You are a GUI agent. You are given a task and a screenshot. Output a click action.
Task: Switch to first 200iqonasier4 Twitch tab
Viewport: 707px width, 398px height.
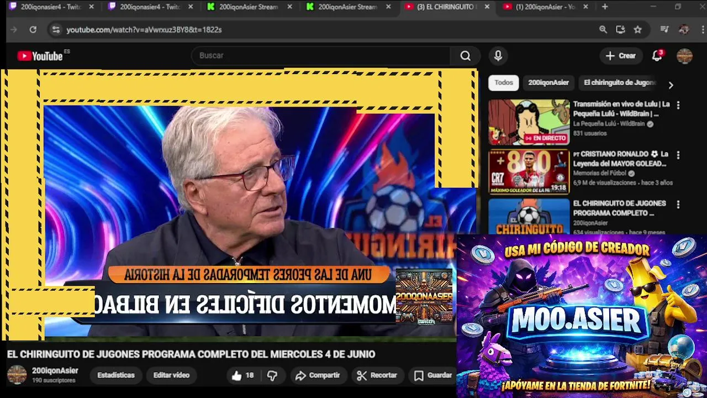tap(50, 7)
